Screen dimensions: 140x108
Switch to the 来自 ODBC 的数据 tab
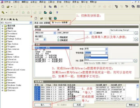42,23
